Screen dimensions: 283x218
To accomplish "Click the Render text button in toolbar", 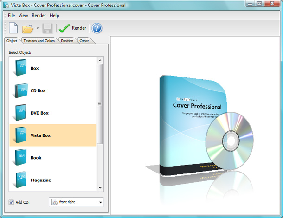I will [x=79, y=28].
